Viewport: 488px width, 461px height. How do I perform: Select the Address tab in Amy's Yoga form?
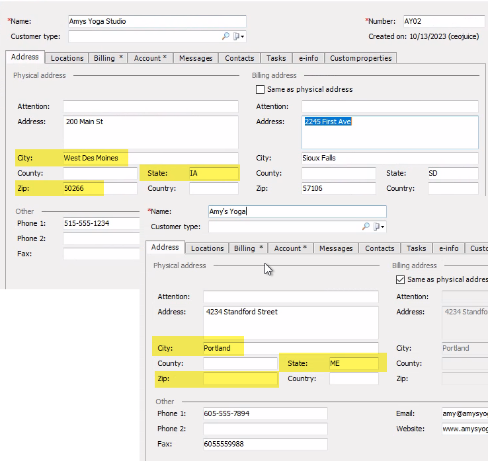click(x=165, y=247)
